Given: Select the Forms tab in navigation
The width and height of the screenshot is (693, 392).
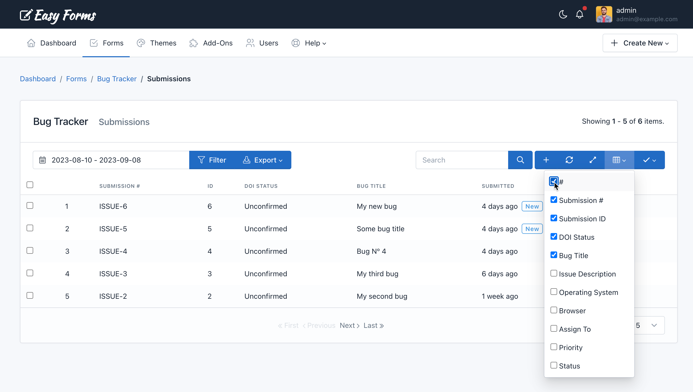Looking at the screenshot, I should tap(106, 43).
